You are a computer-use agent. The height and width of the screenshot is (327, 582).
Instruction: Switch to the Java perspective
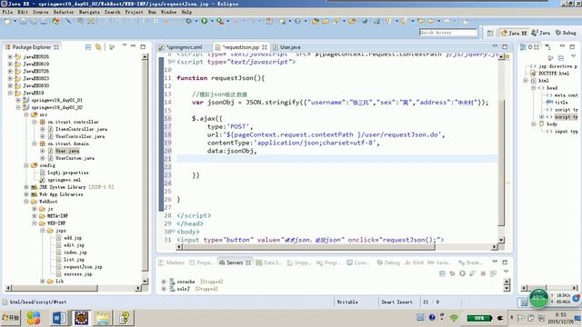click(x=541, y=33)
